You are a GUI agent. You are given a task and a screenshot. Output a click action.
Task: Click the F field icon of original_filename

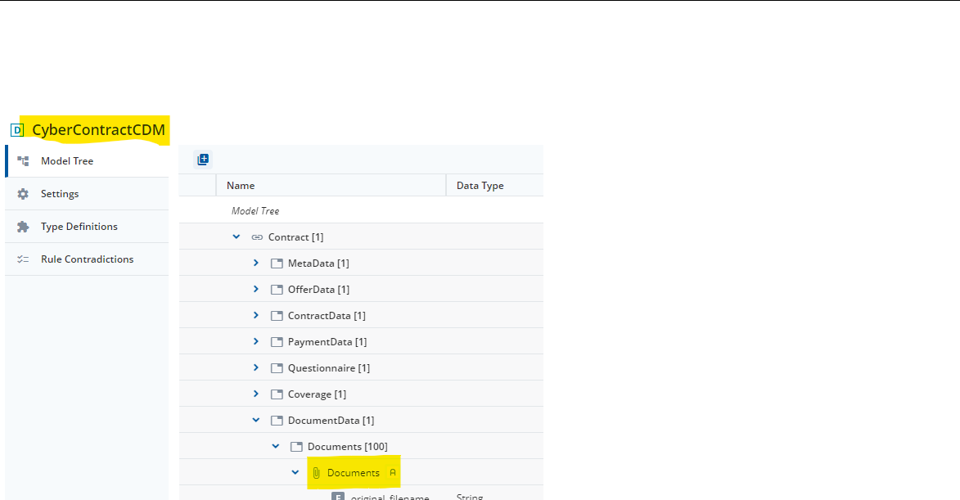pyautogui.click(x=338, y=497)
